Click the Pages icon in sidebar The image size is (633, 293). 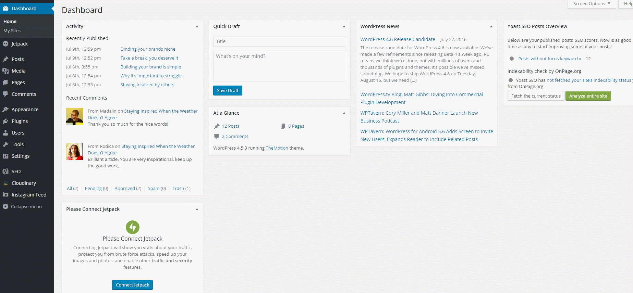[5, 82]
